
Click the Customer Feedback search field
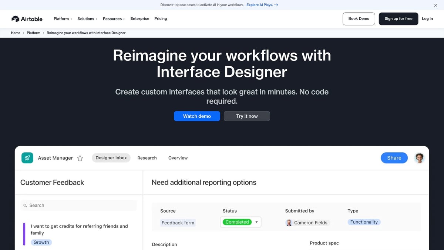(x=78, y=205)
